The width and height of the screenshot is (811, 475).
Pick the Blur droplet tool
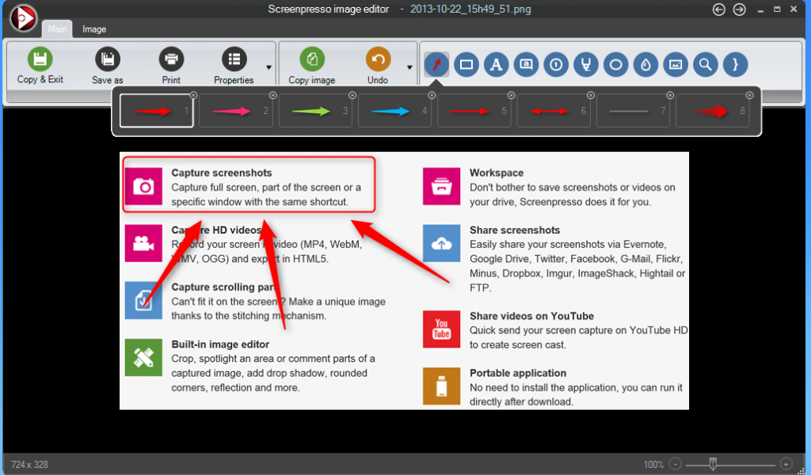coord(646,65)
